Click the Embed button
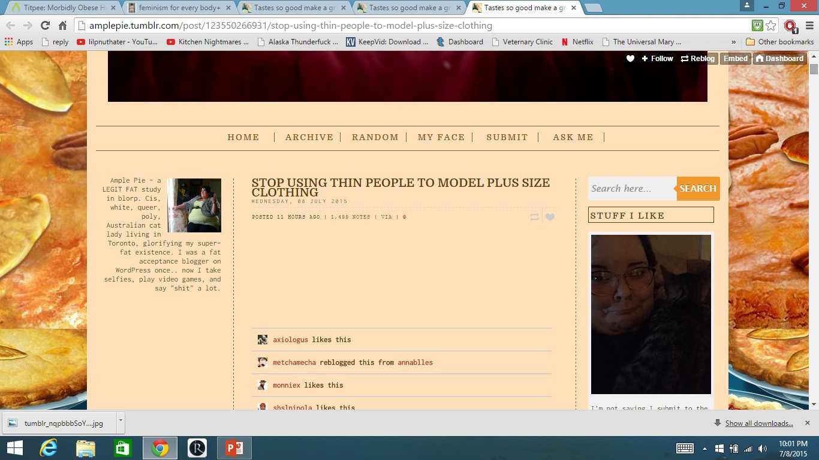Screen dimensions: 819x460 click(x=736, y=58)
